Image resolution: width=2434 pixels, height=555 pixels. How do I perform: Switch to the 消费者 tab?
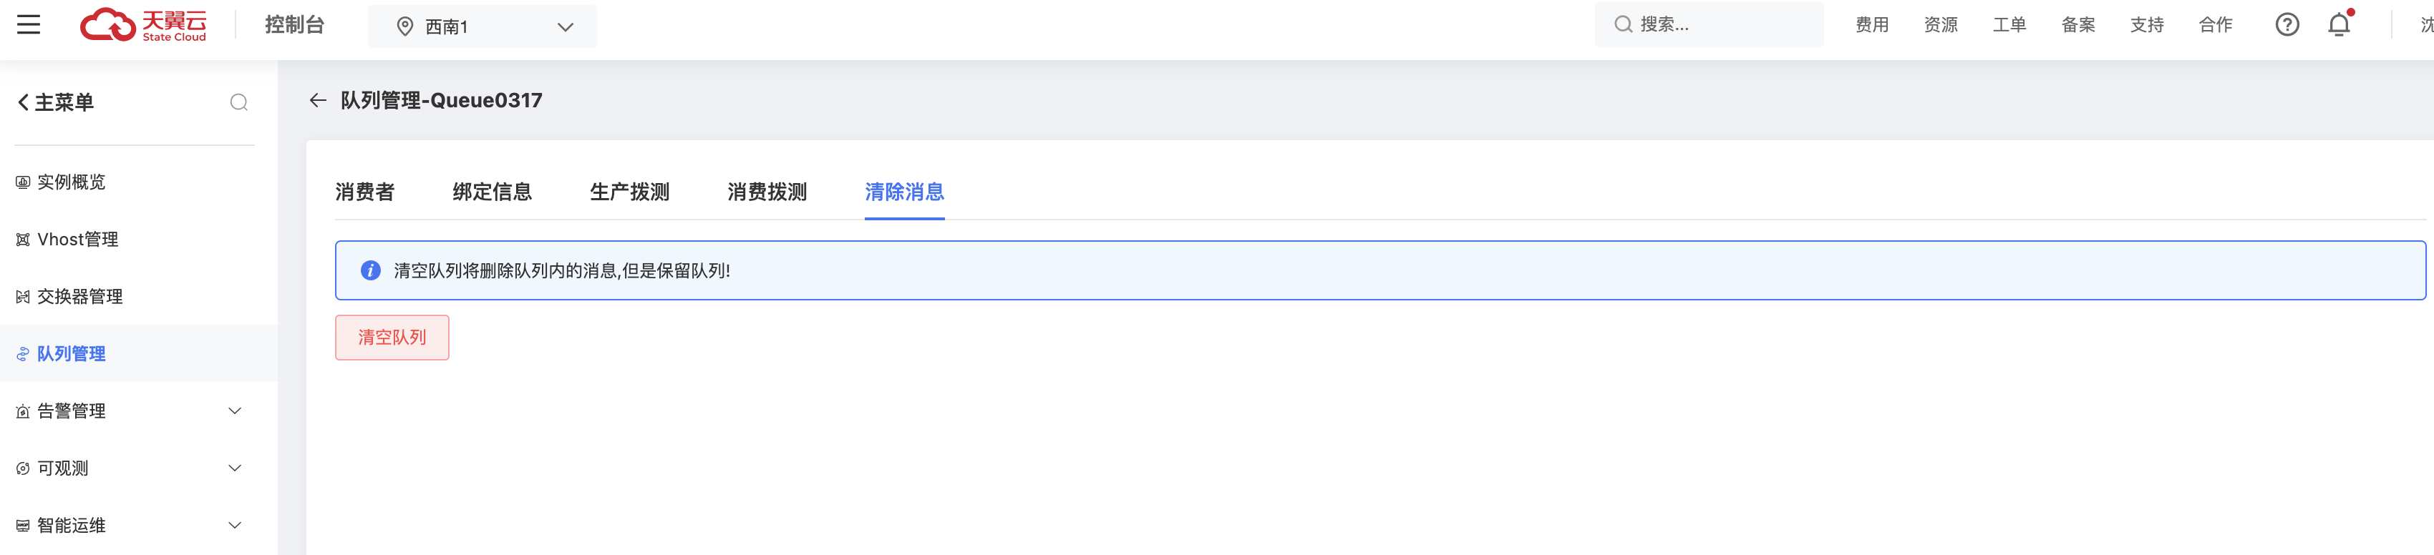pos(364,192)
